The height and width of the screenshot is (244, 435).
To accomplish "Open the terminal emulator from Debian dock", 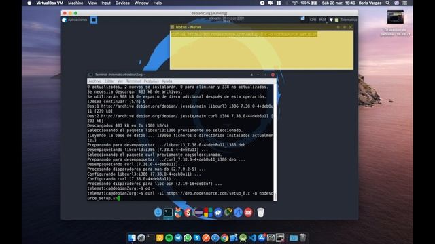I will [x=168, y=212].
